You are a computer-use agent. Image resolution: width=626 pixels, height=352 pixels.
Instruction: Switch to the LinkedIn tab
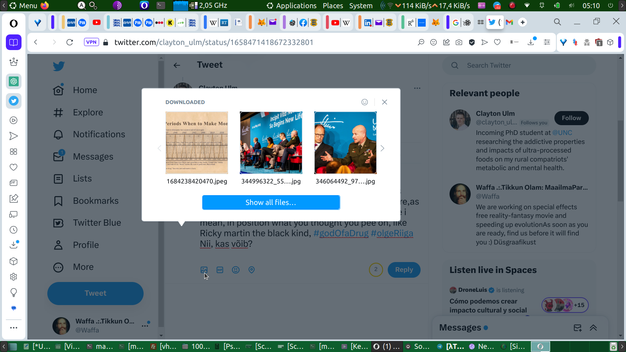368,22
